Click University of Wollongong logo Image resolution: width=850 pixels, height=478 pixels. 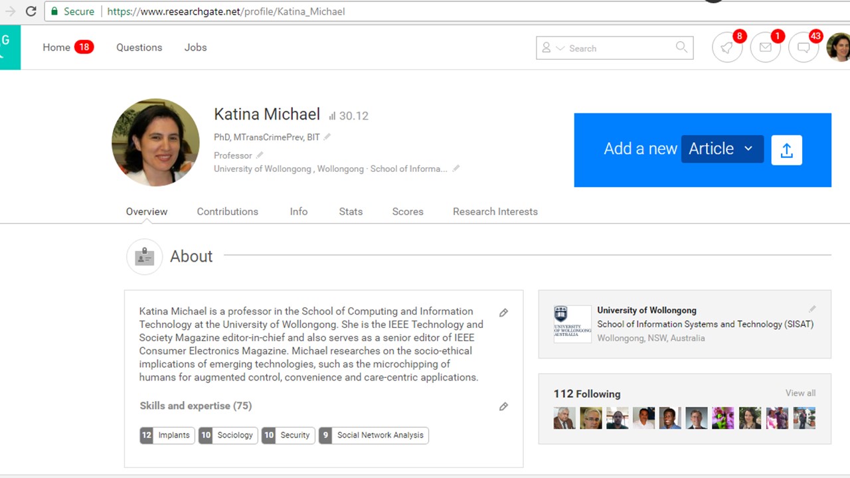pos(572,324)
